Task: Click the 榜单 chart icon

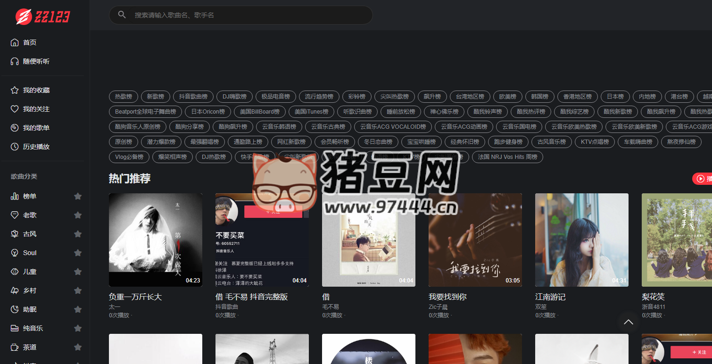Action: [x=15, y=196]
